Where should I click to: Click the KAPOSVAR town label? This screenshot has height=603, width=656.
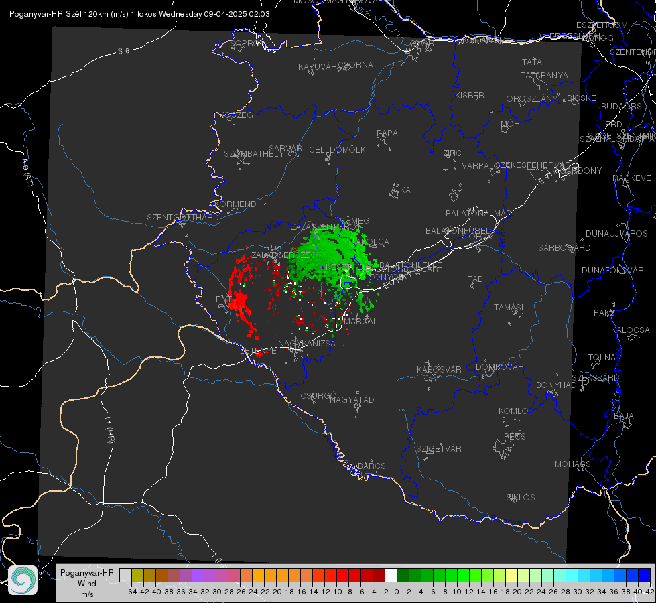(x=440, y=369)
